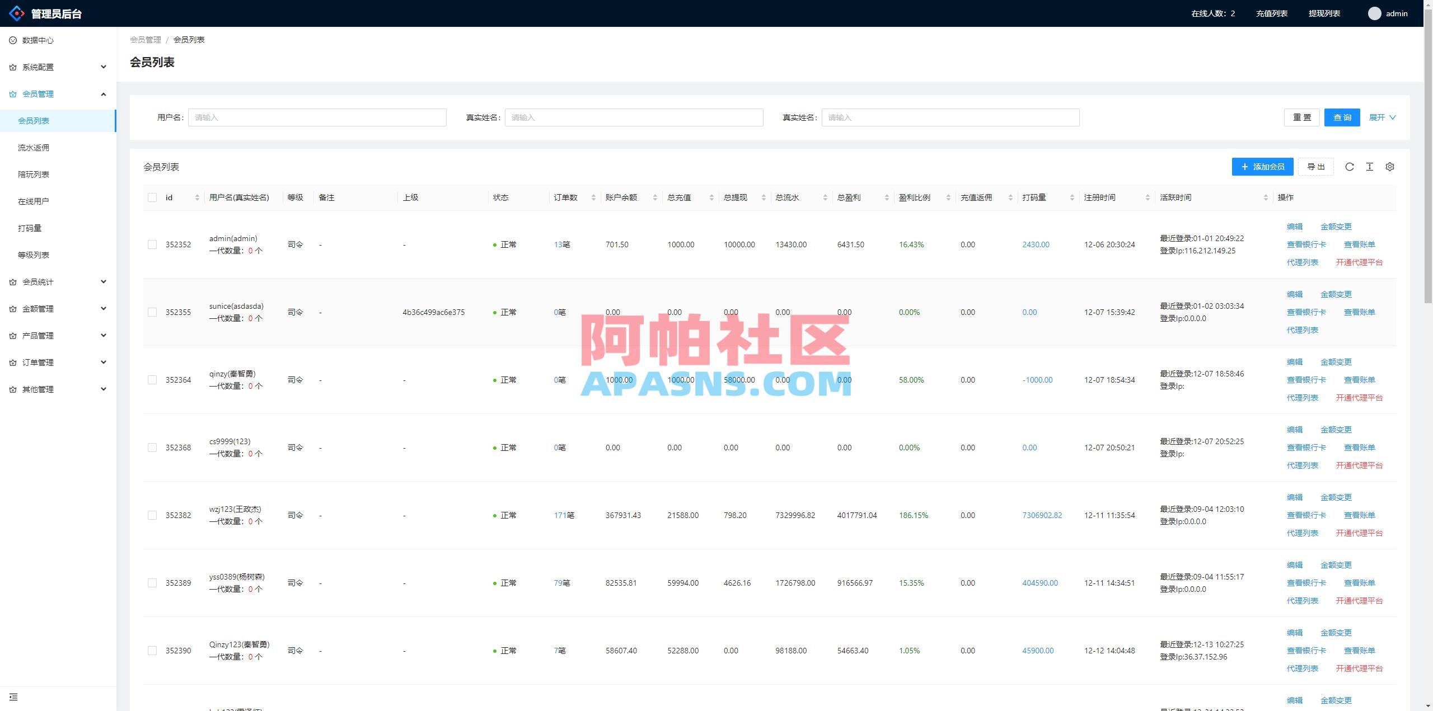Click the id column sort control

tap(197, 197)
